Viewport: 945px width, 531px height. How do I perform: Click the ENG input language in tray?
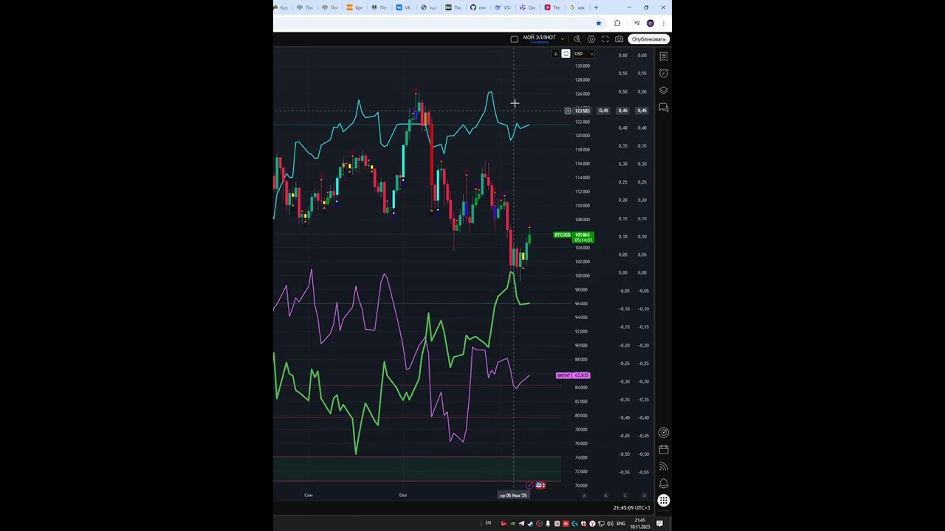tap(621, 524)
